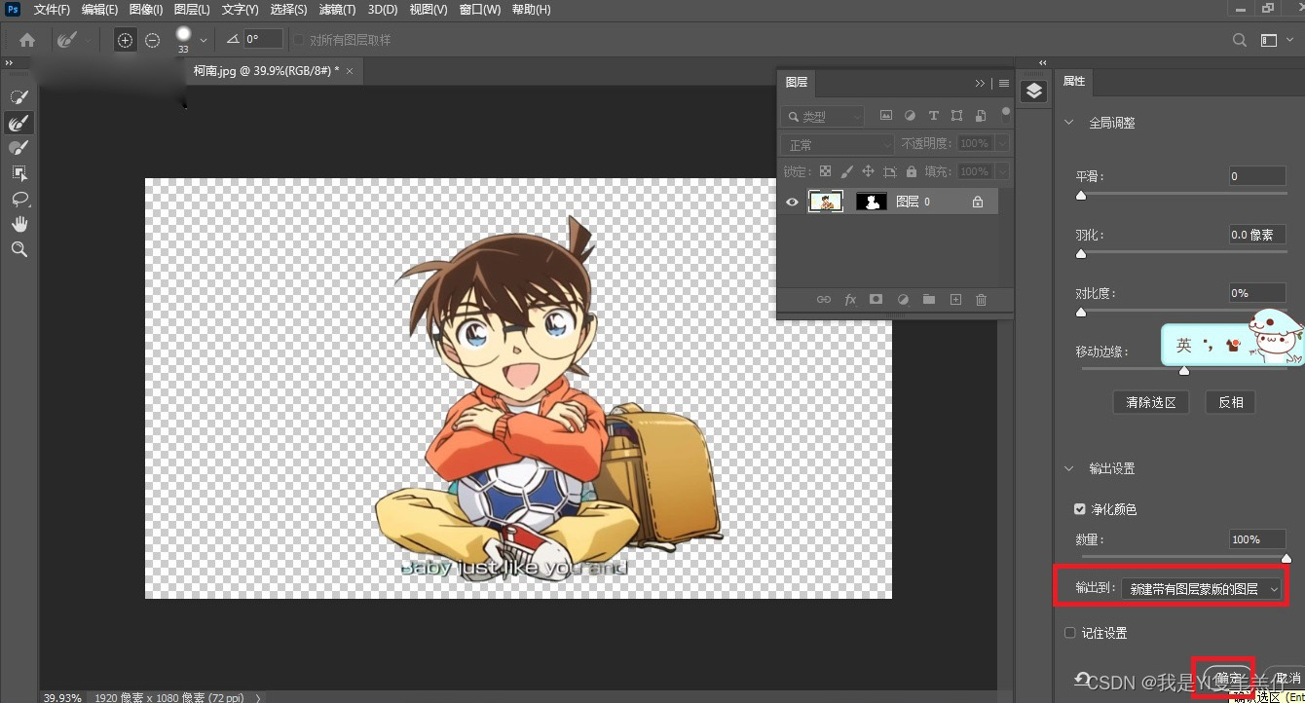Click the 反相 button
This screenshot has height=703, width=1305.
1231,402
